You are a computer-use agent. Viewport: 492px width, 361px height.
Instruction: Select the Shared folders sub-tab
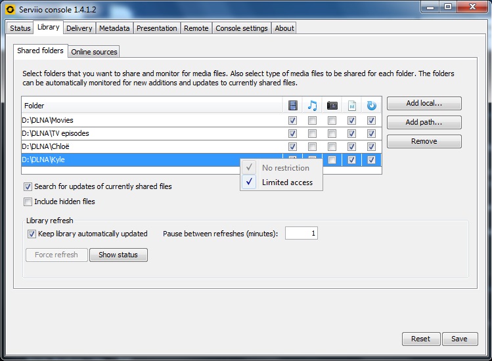click(41, 51)
